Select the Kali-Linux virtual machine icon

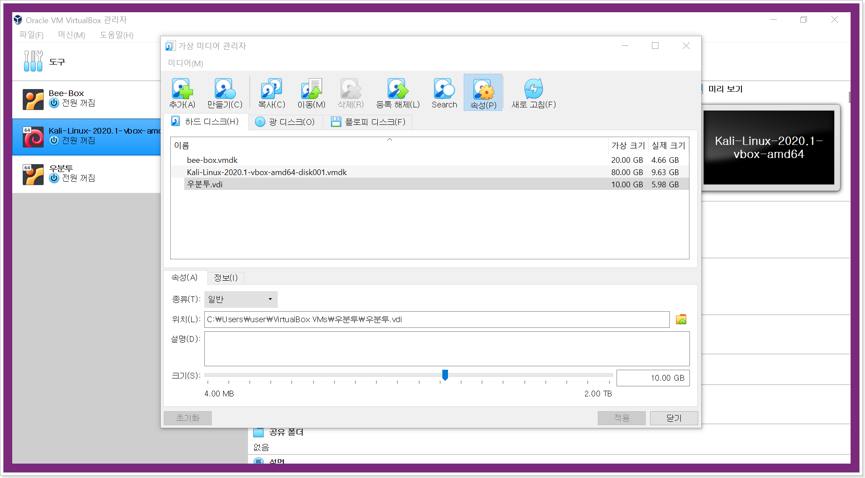click(33, 137)
